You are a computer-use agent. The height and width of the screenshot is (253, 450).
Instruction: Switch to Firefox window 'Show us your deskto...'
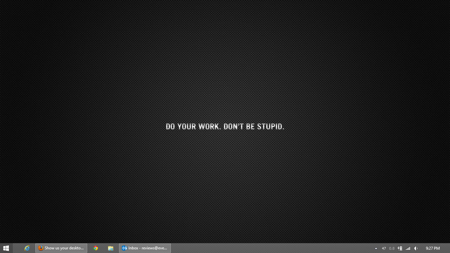pyautogui.click(x=61, y=248)
